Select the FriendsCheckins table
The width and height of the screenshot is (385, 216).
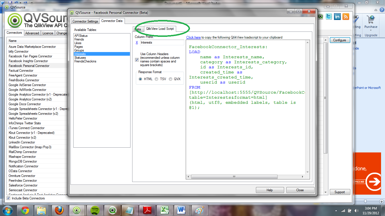[x=102, y=61]
